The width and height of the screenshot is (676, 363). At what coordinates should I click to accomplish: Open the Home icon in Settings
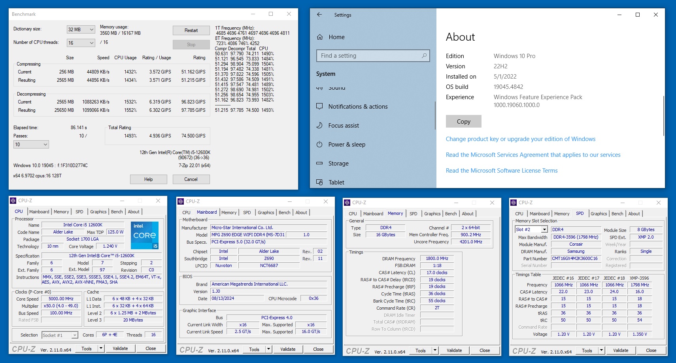(x=320, y=37)
